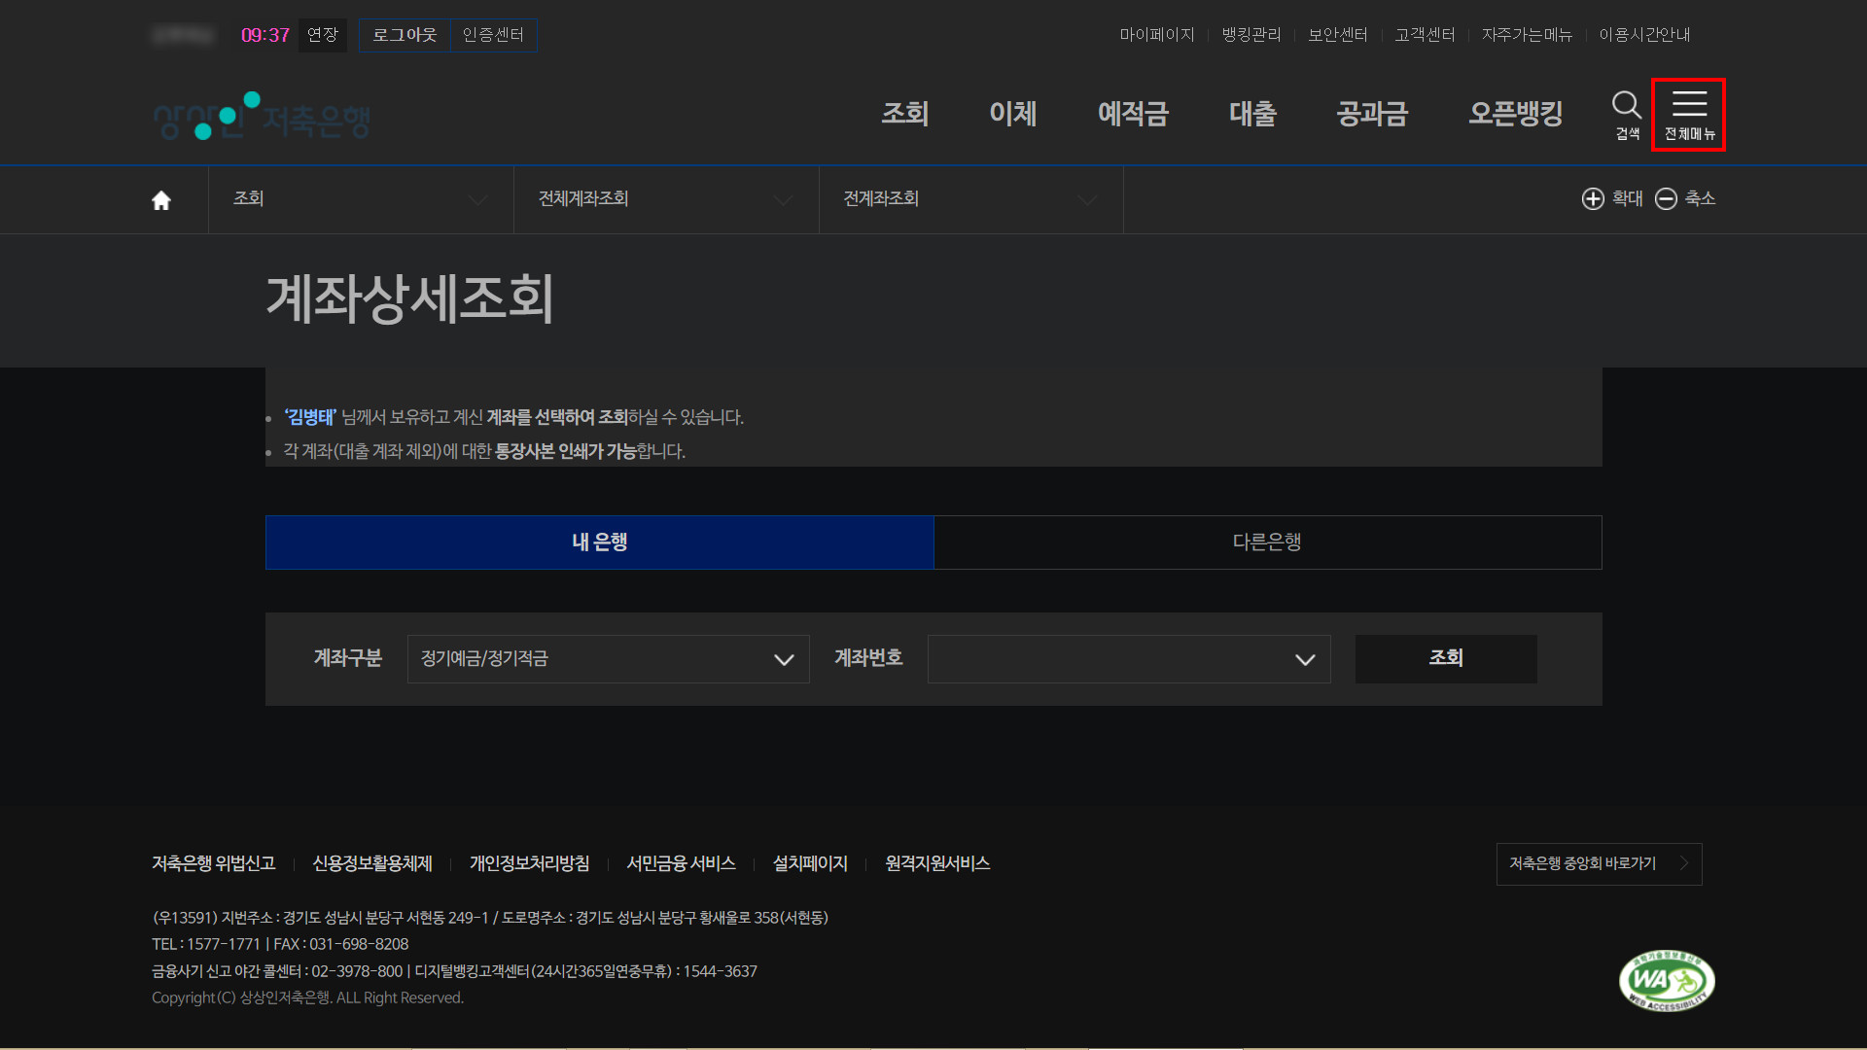The height and width of the screenshot is (1050, 1867).
Task: Open the 전체메뉴 hamburger menu
Action: [x=1688, y=115]
